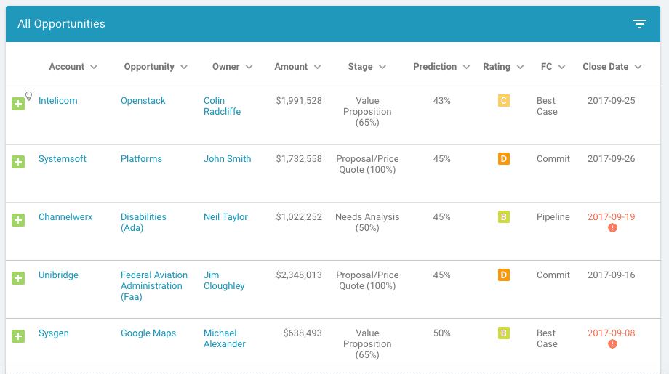The width and height of the screenshot is (669, 374).
Task: Open the Stage column dropdown
Action: 382,67
